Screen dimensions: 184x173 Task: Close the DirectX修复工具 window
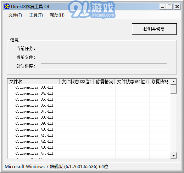177,6
